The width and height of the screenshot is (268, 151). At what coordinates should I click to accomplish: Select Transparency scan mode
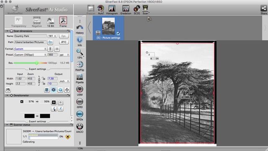tap(18, 22)
